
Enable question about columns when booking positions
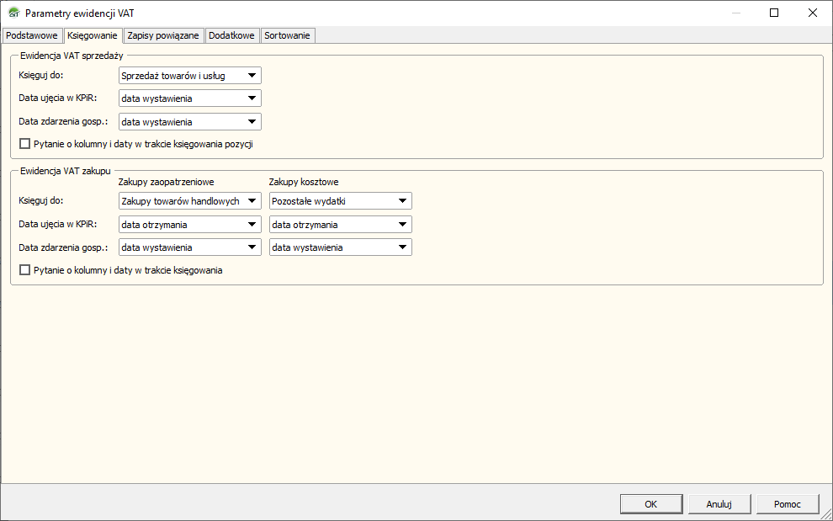point(24,144)
